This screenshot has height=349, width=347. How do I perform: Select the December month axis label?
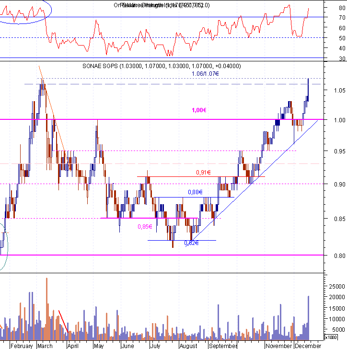[308, 346]
